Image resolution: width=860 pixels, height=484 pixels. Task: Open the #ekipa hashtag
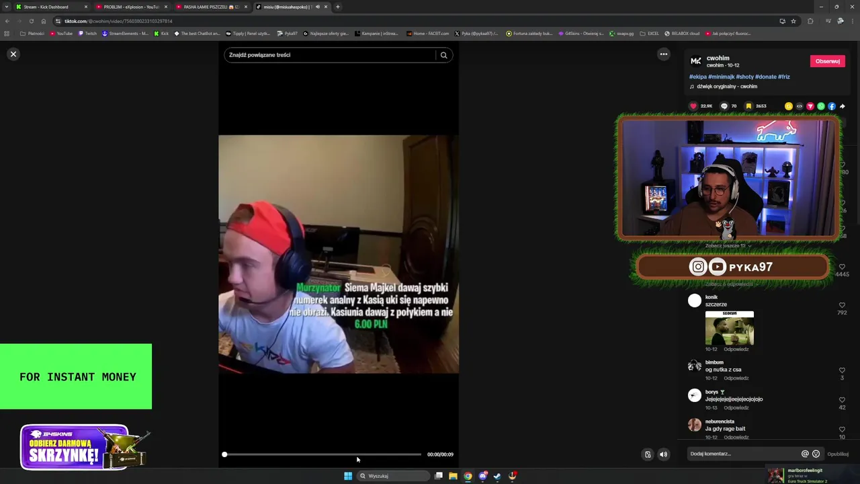point(697,77)
